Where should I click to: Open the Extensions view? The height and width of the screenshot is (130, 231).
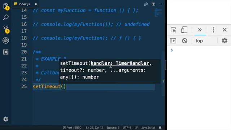6,52
